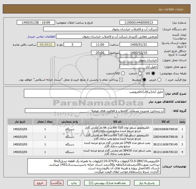
Task: Toggle Islamic treasury payment checkbox
Action: click(x=121, y=80)
